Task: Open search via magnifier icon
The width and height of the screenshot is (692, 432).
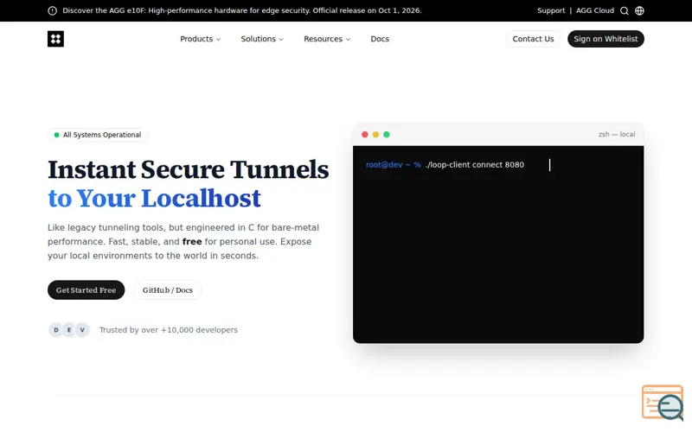Action: pos(624,10)
